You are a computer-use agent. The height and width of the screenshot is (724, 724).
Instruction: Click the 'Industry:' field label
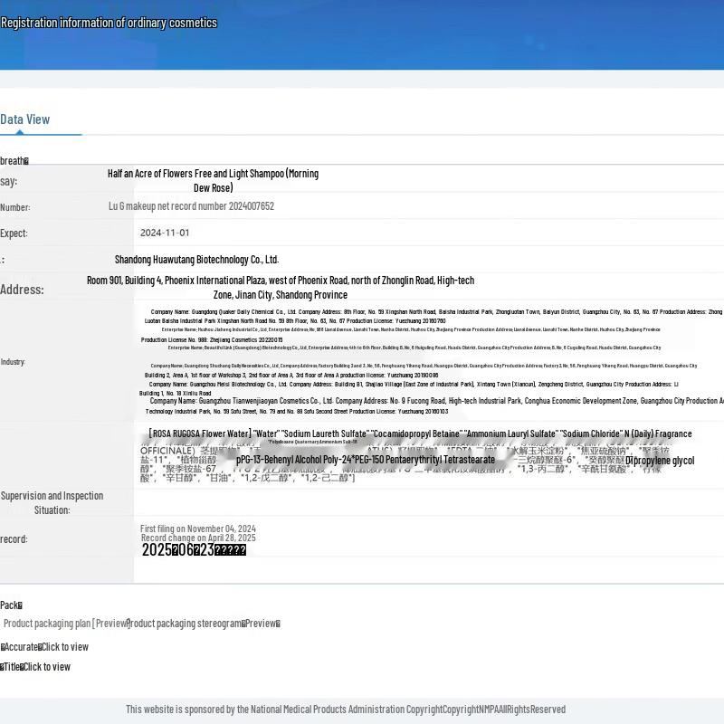click(x=13, y=361)
